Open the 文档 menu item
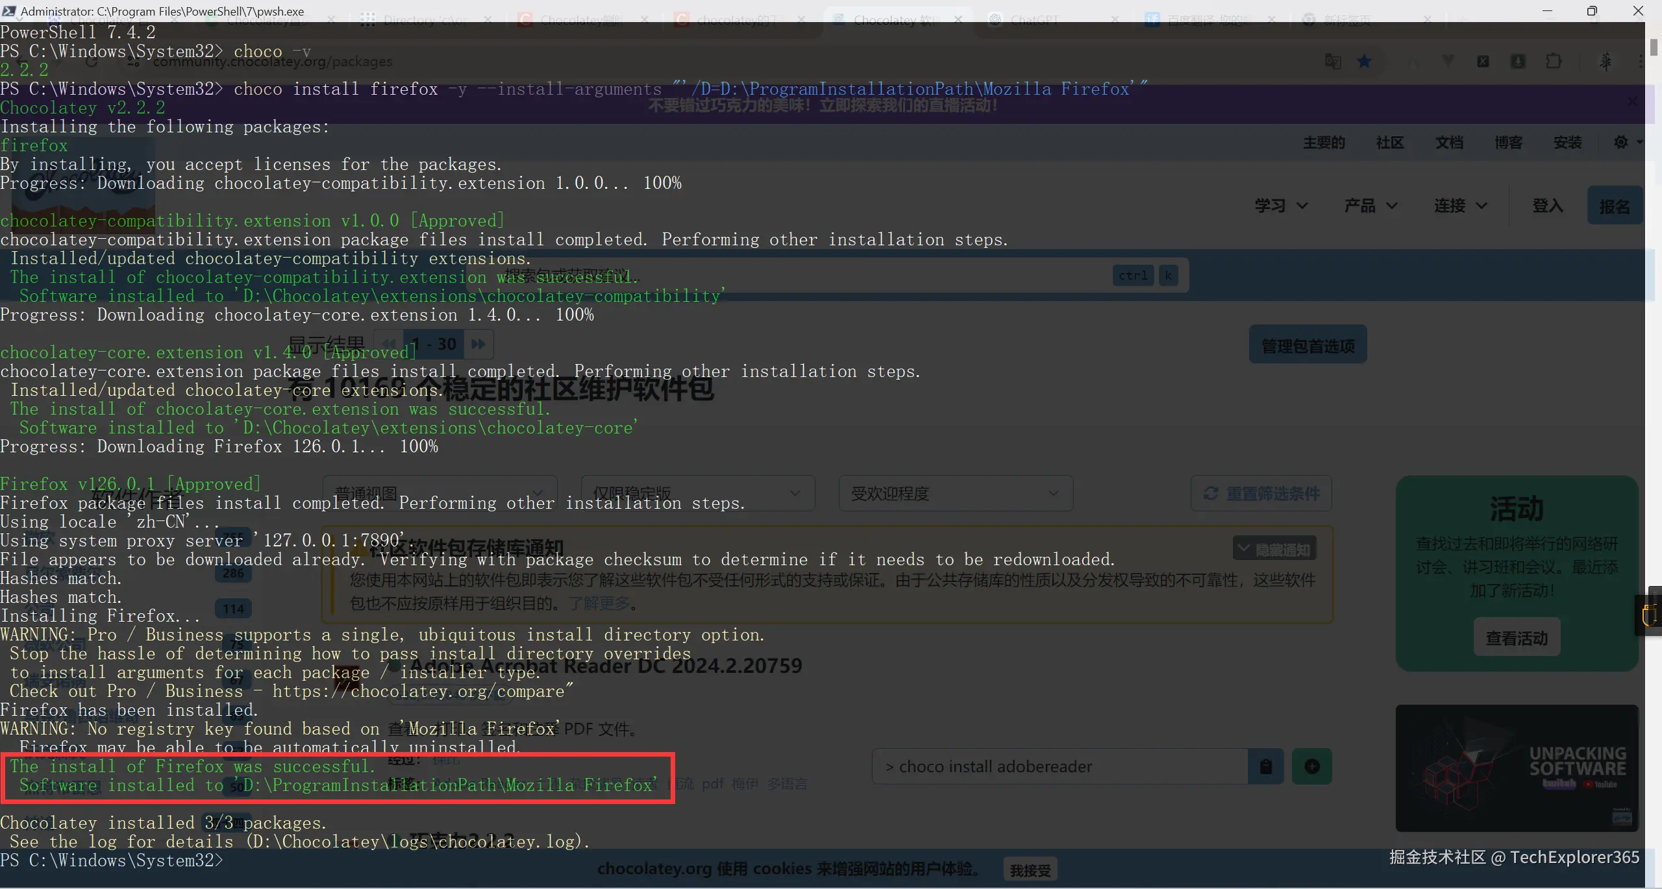Screen dimensions: 1662x889 coord(1449,142)
